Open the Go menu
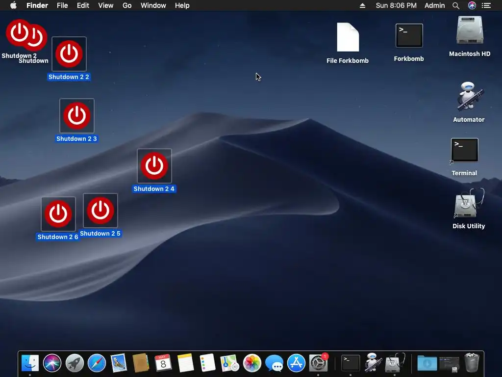This screenshot has width=502, height=377. click(127, 5)
